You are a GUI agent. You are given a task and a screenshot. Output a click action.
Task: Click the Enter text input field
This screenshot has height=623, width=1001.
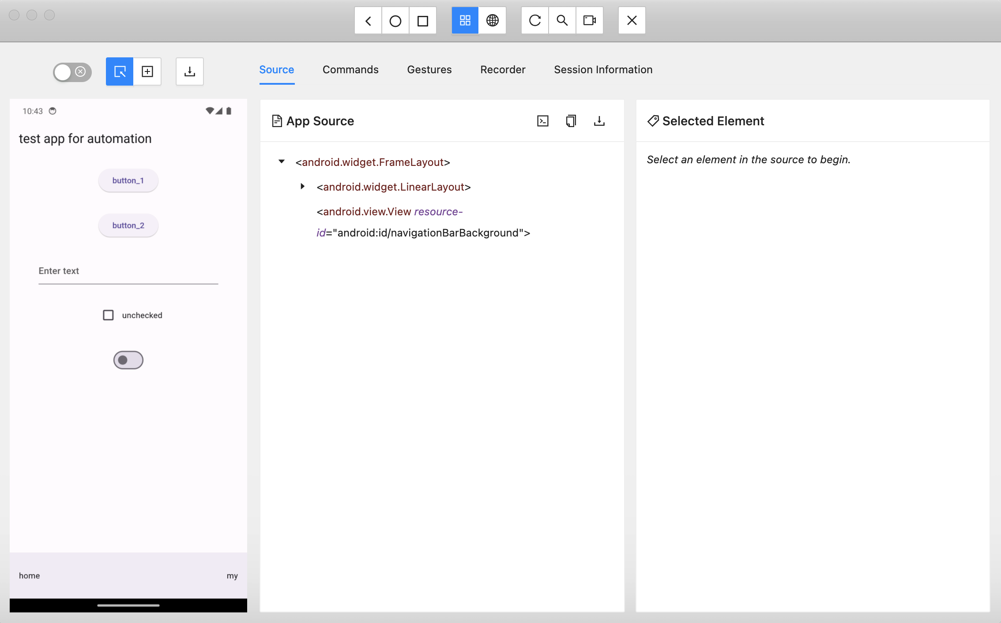[128, 271]
